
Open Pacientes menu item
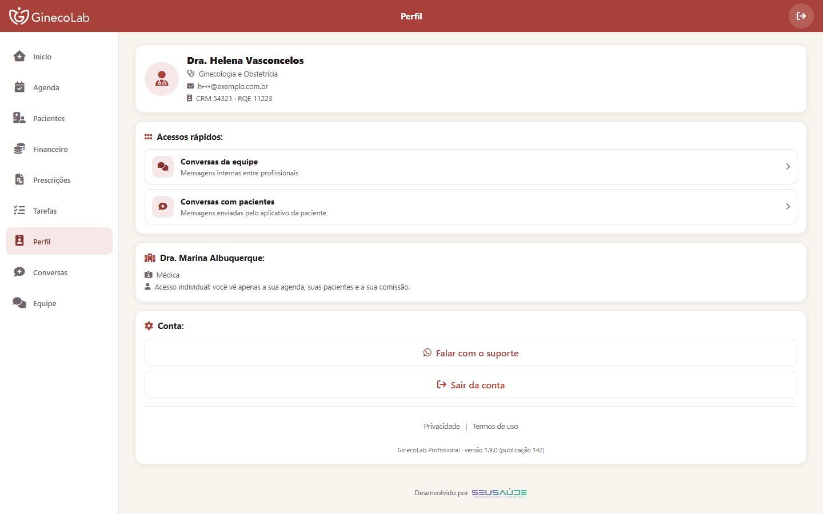pos(59,118)
